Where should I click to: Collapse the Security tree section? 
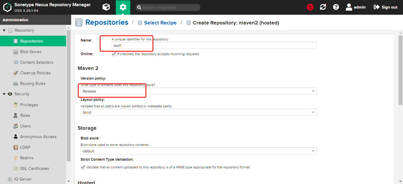[x=4, y=94]
